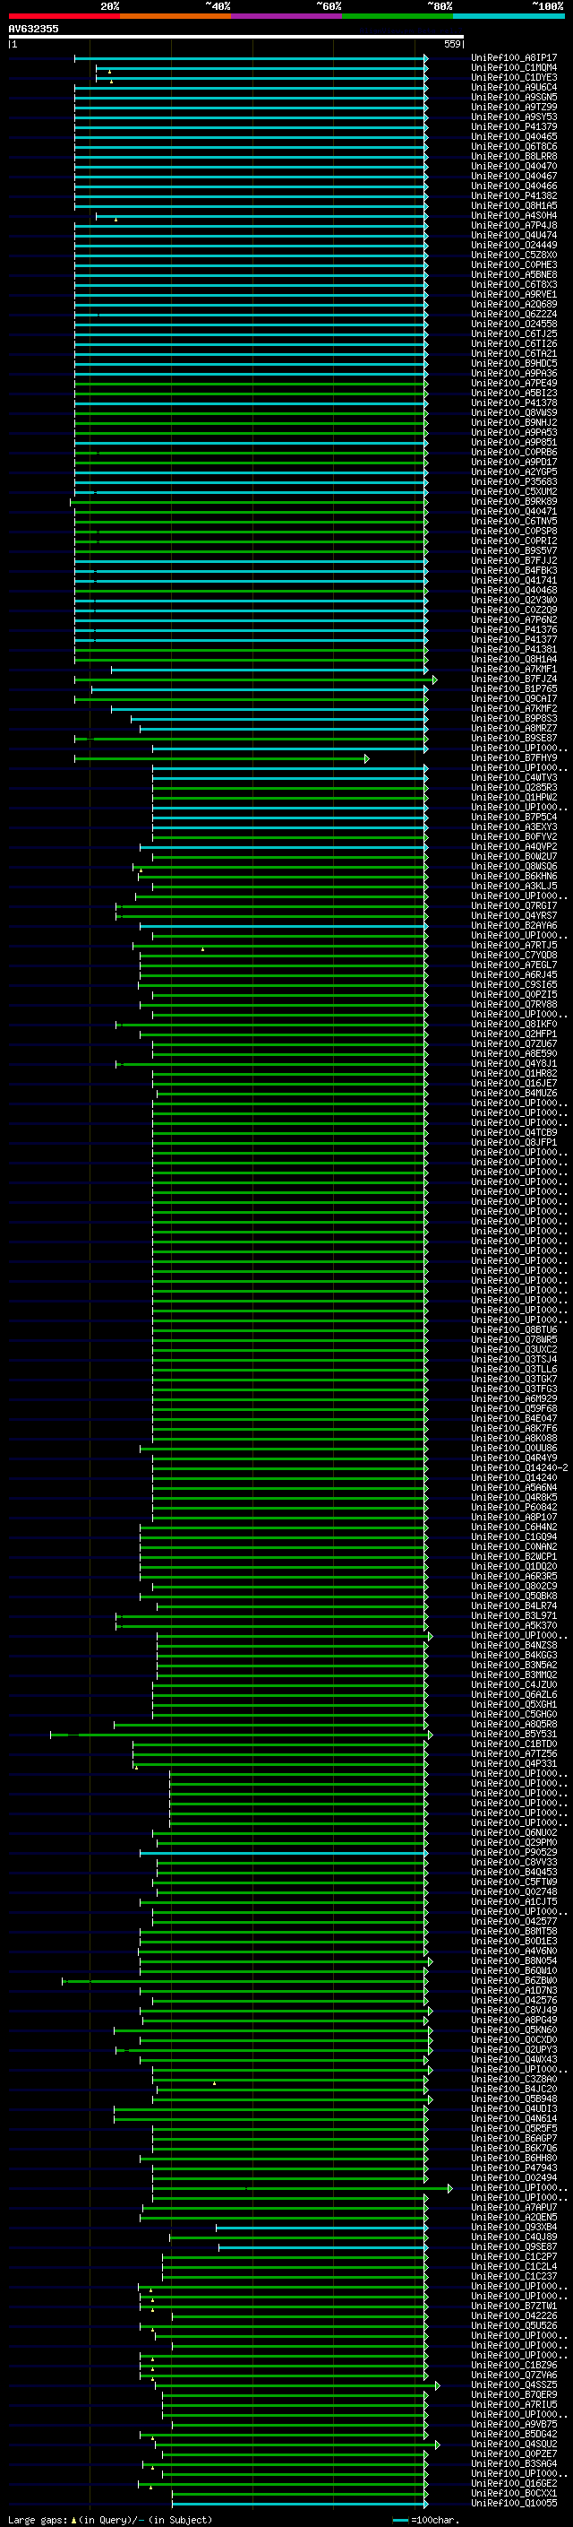Select the UniRef100_B4MUZ6 hit label
This screenshot has height=2527, width=573.
(514, 1093)
